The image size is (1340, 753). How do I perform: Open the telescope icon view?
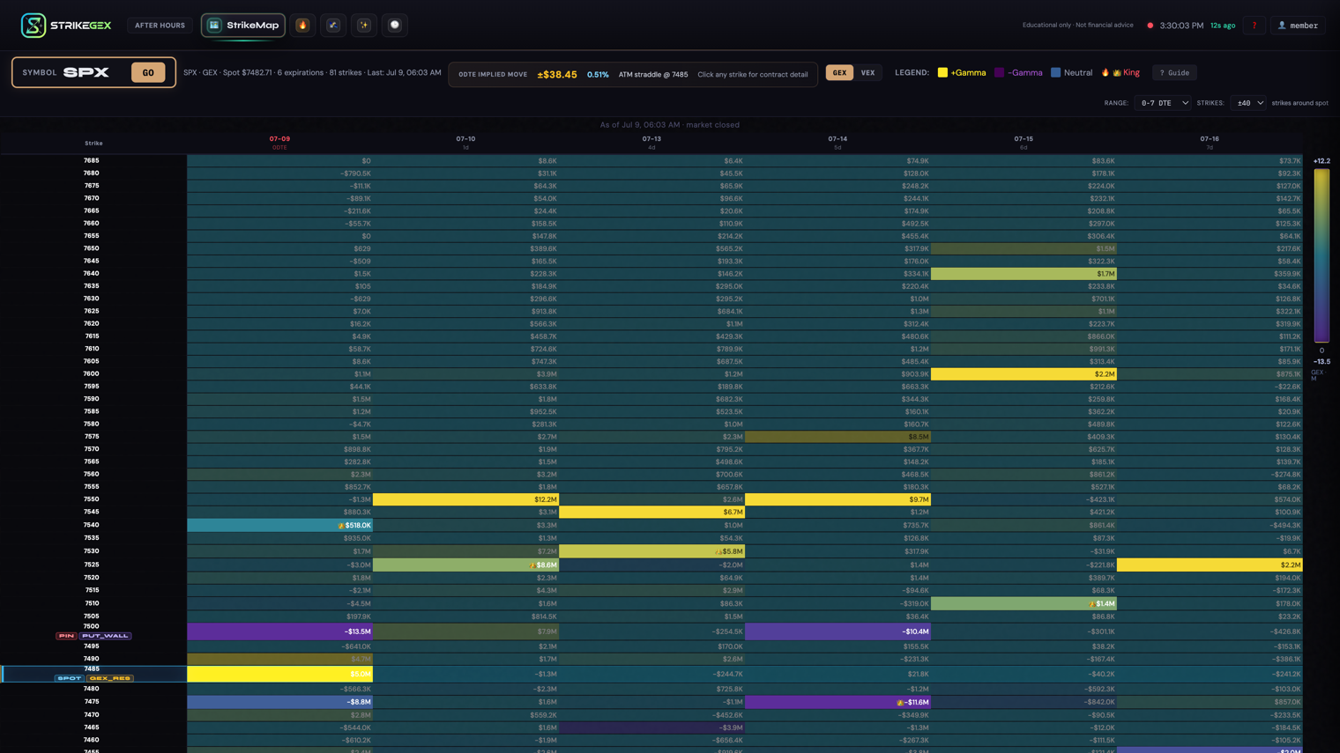coord(333,26)
